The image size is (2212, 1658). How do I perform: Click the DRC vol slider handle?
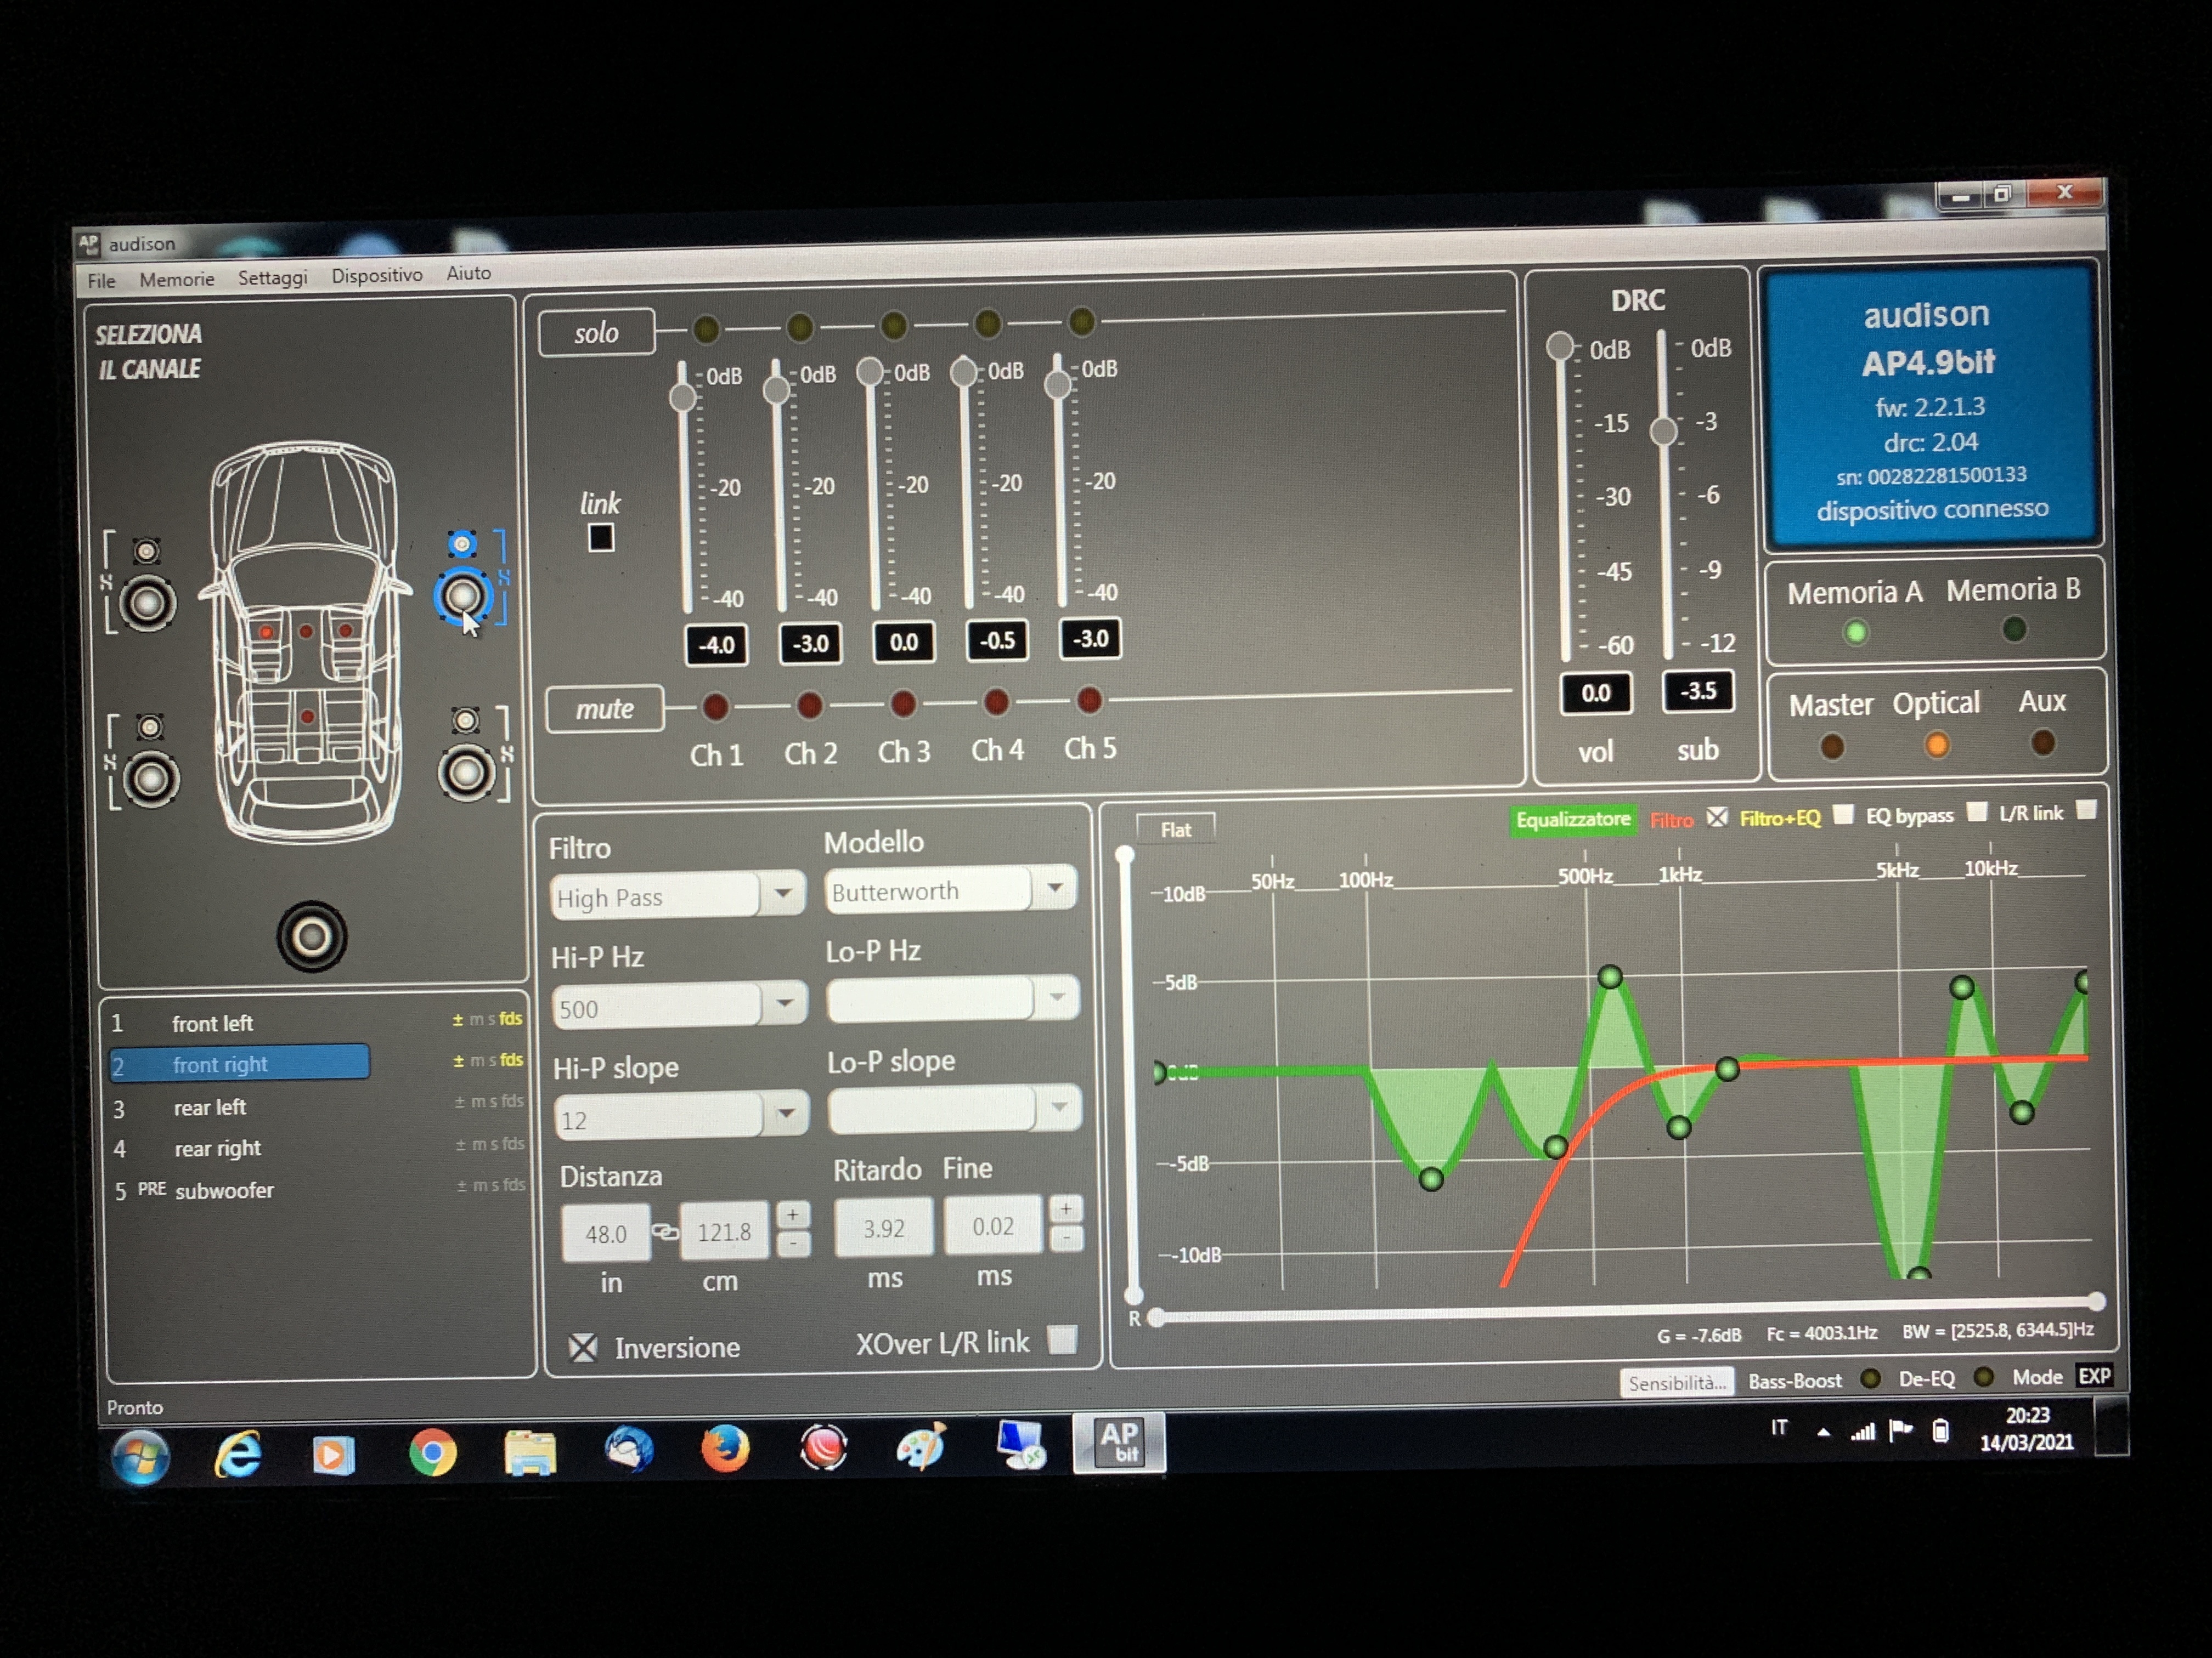pos(1559,346)
